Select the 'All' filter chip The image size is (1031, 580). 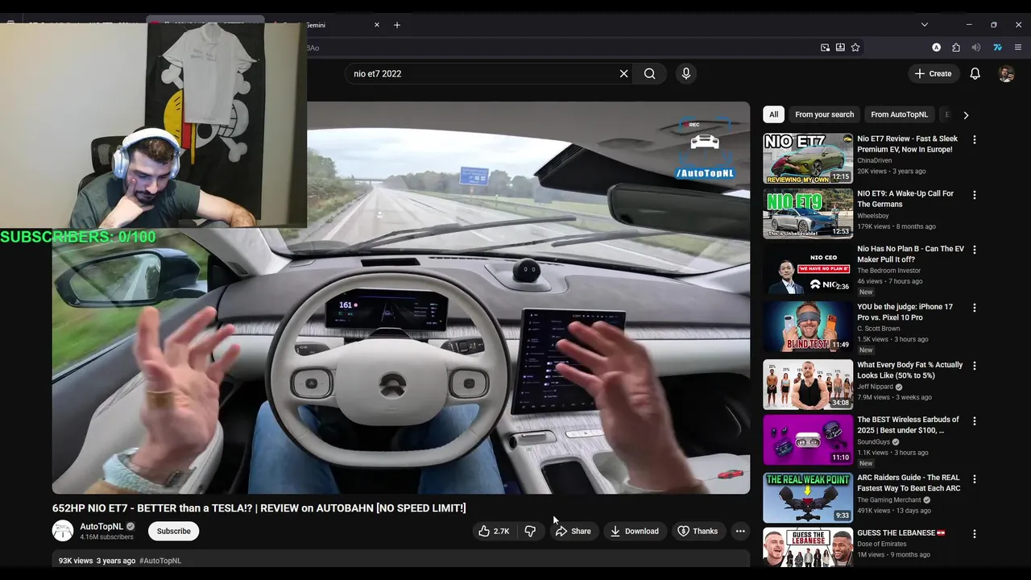tap(773, 114)
